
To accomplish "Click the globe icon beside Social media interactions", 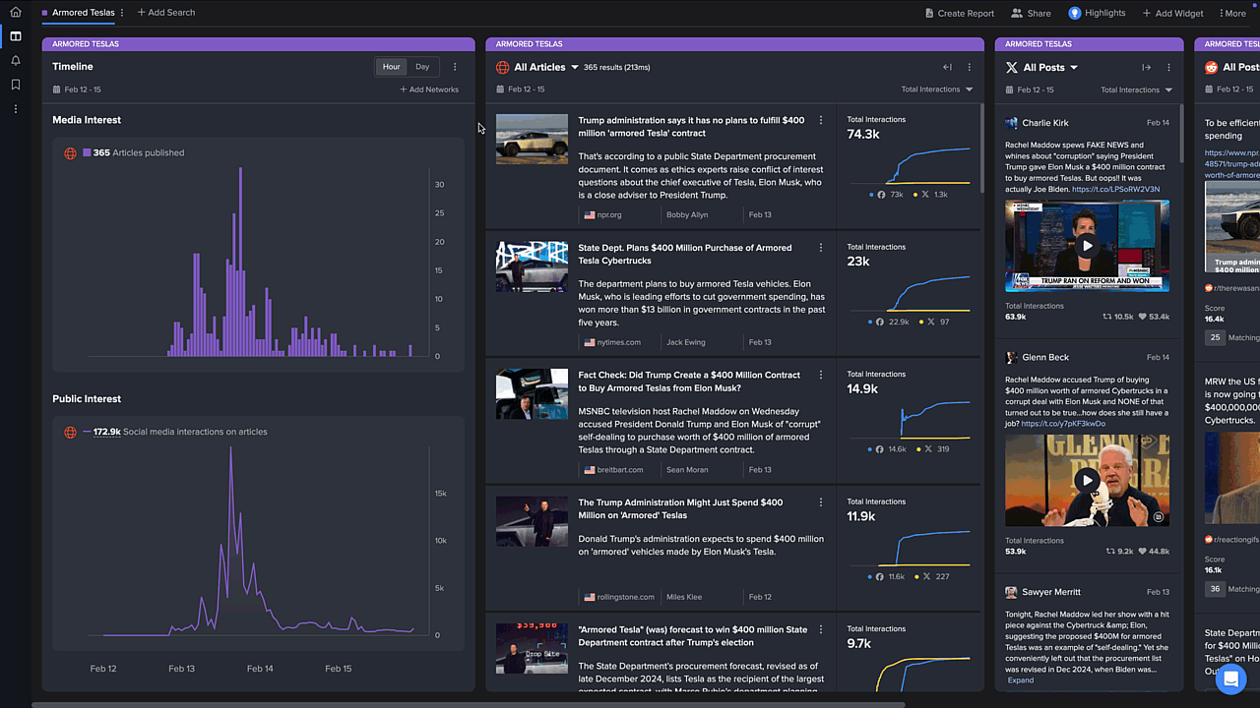I will click(70, 432).
